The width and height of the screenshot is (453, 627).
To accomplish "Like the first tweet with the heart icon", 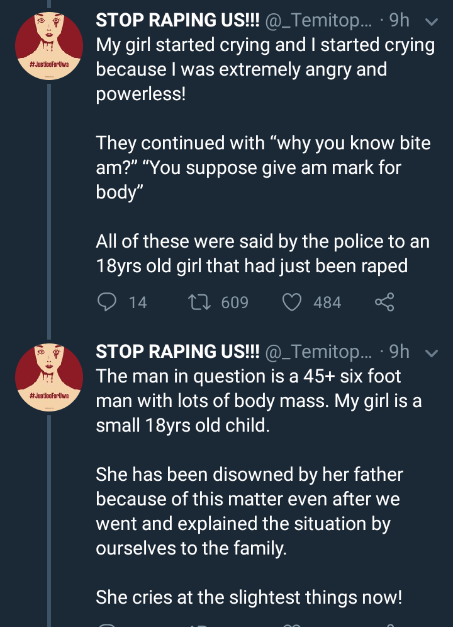I will (x=293, y=302).
